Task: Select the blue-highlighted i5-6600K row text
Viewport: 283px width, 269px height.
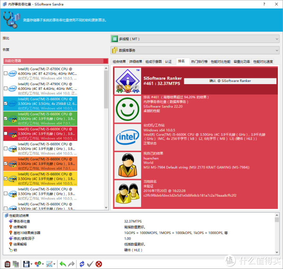Action: [x=48, y=104]
